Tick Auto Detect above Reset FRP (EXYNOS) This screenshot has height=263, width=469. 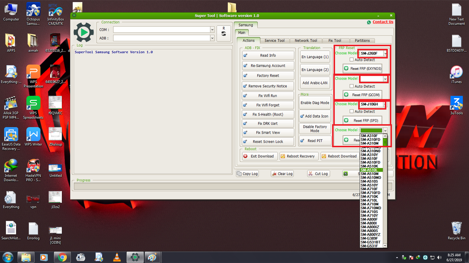352,60
